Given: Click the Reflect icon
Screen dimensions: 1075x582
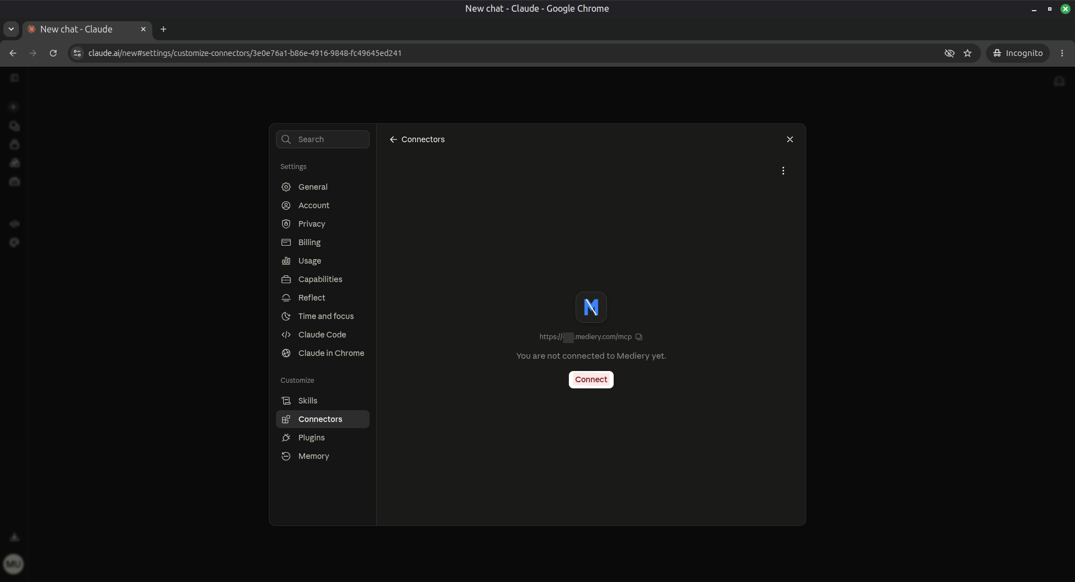Looking at the screenshot, I should point(286,298).
